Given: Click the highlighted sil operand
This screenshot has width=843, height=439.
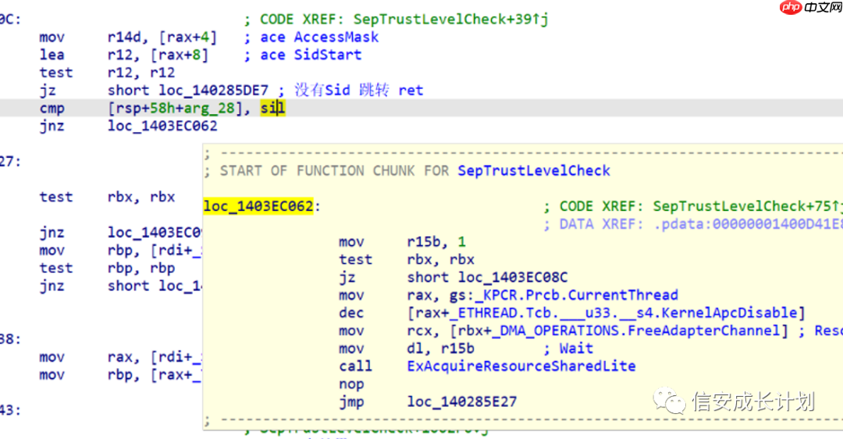Looking at the screenshot, I should coord(272,108).
